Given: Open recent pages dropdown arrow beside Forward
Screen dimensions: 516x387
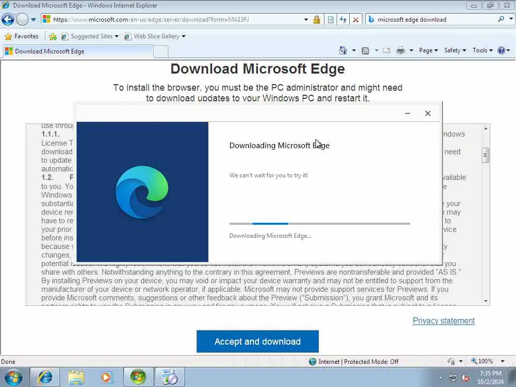Looking at the screenshot, I should pos(33,20).
